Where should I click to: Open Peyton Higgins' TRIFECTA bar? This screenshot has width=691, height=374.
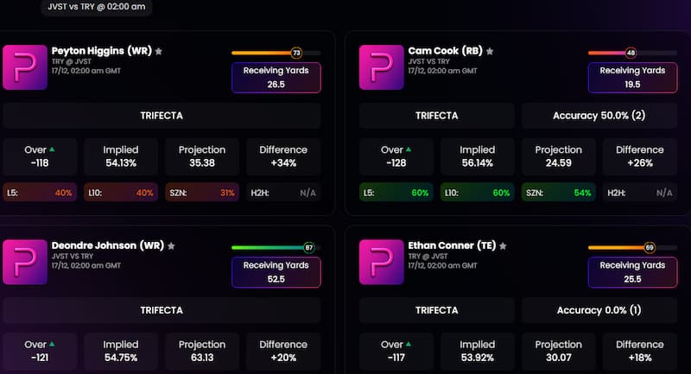pyautogui.click(x=162, y=116)
